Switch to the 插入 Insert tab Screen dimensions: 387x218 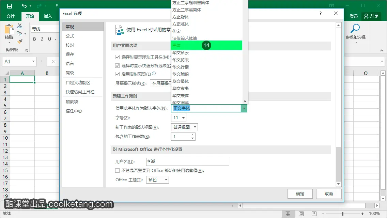pos(48,16)
